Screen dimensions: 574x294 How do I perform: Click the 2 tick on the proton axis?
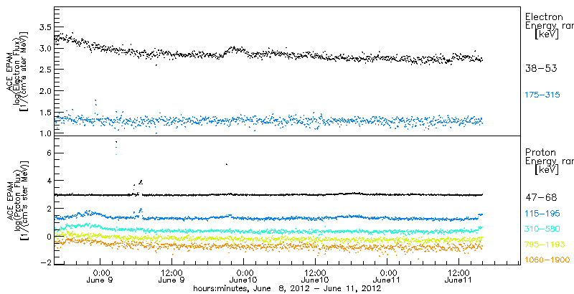(47, 209)
